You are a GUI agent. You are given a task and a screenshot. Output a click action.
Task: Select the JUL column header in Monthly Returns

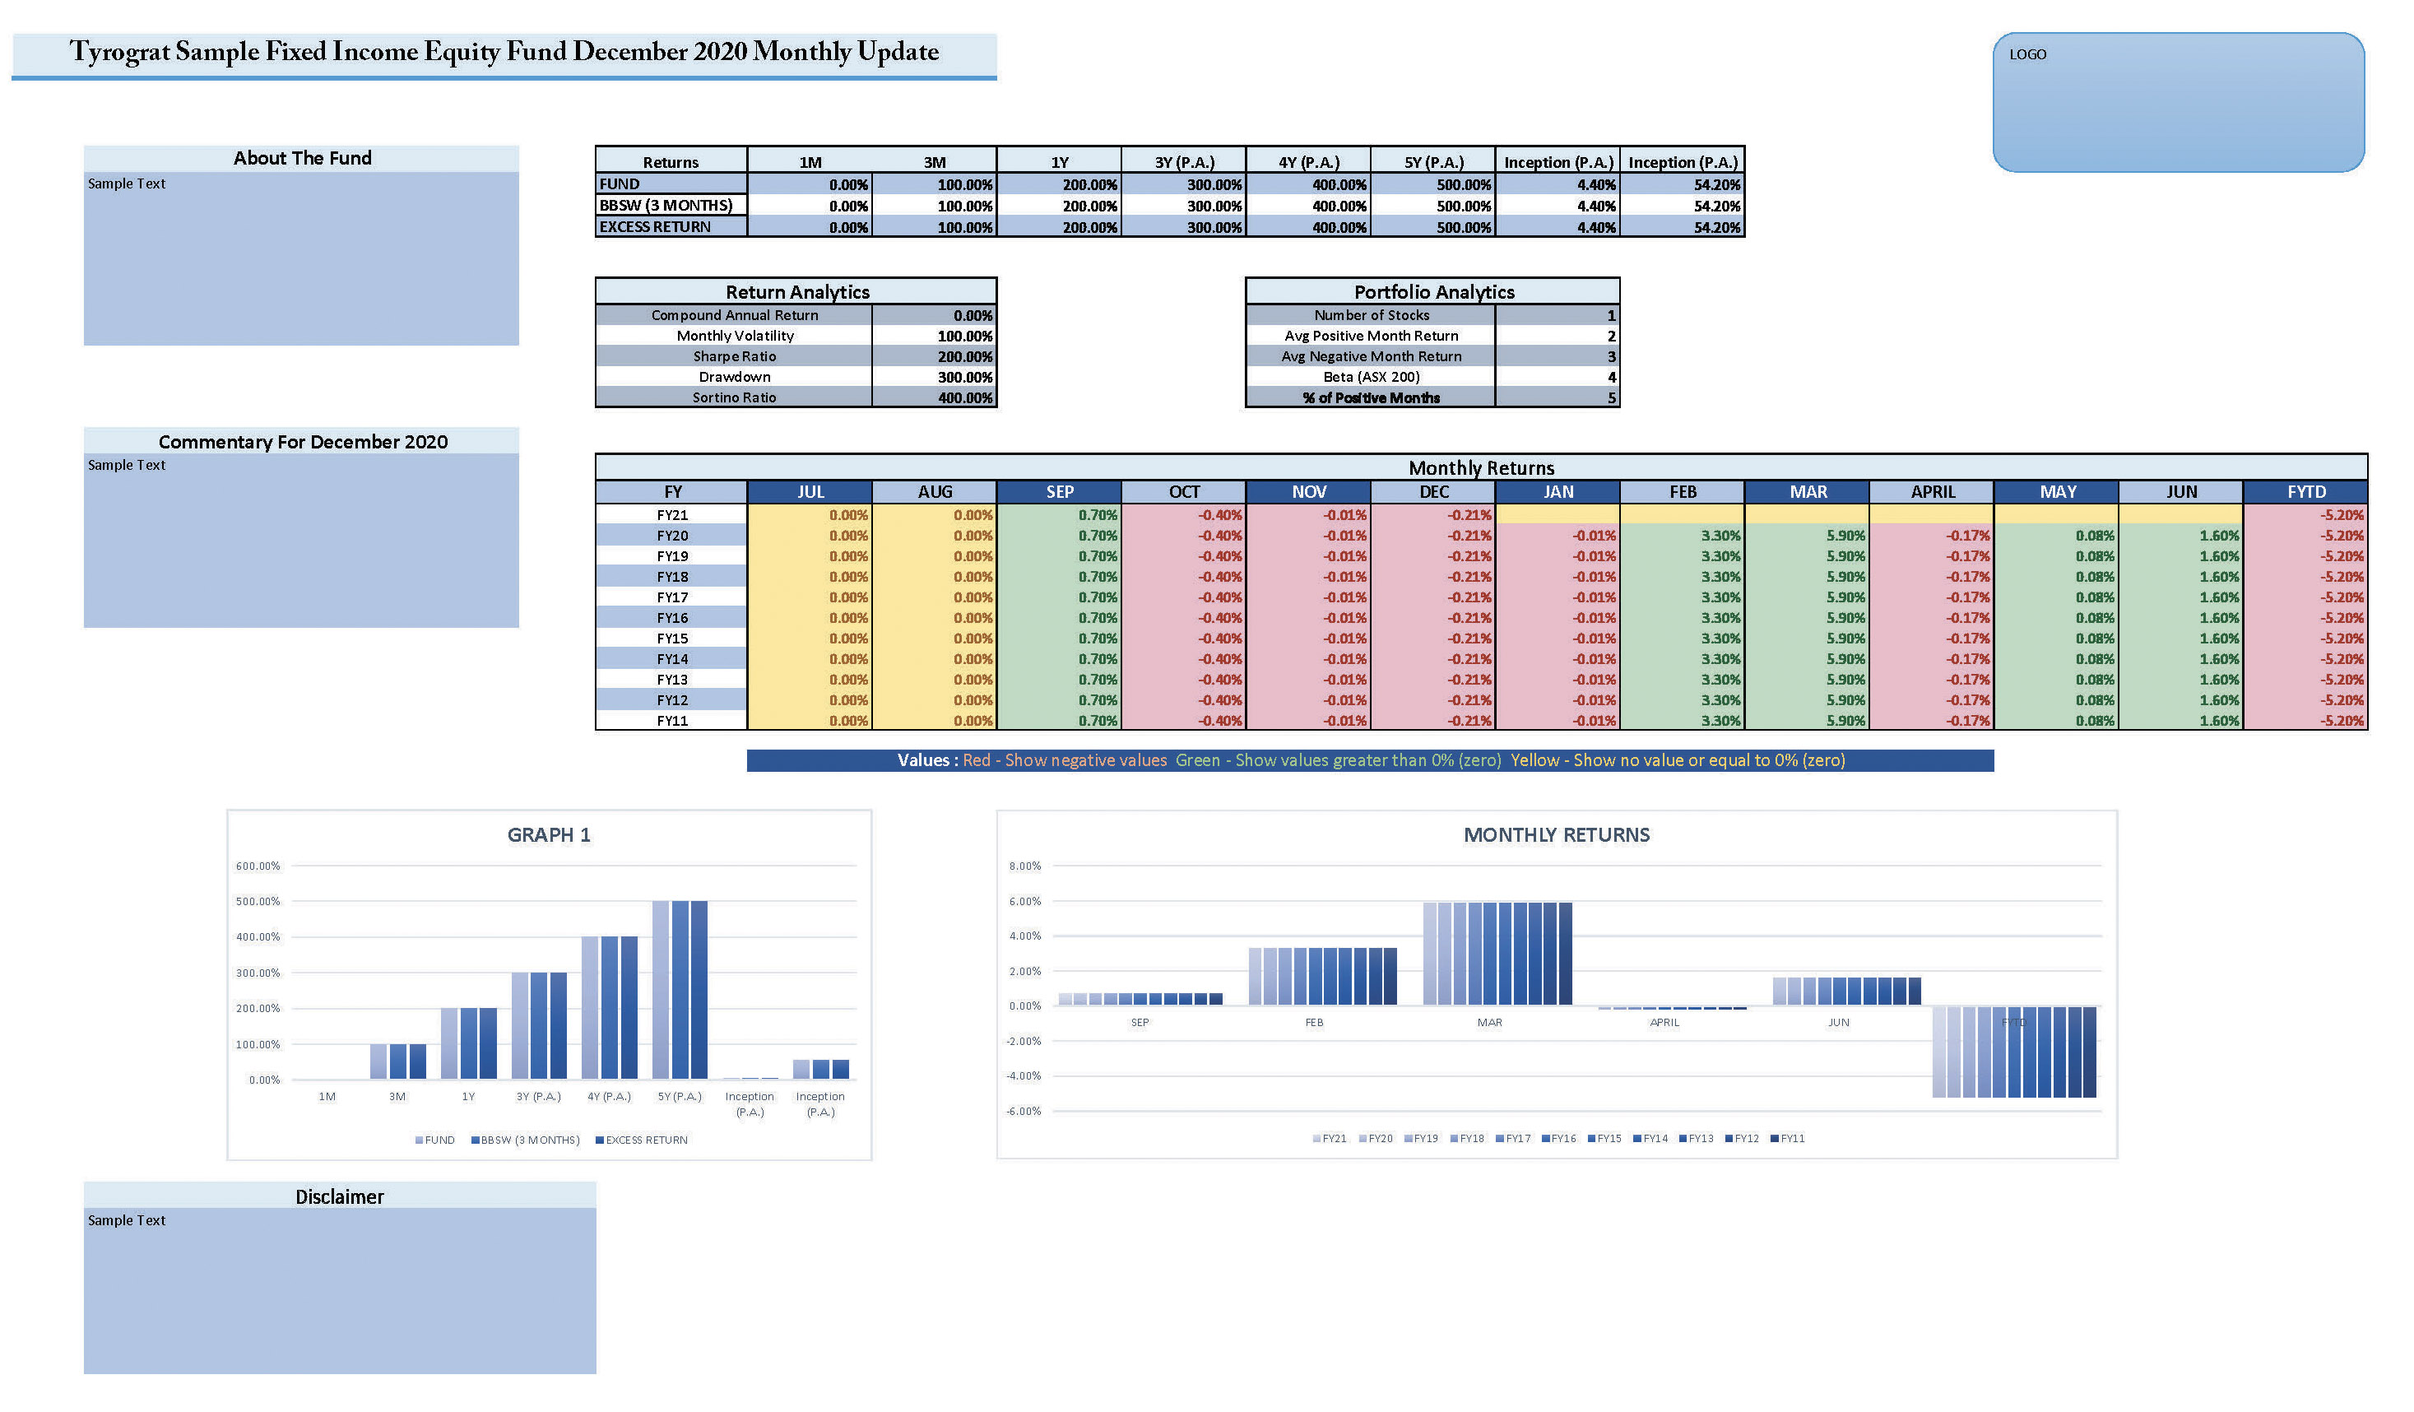pyautogui.click(x=810, y=492)
